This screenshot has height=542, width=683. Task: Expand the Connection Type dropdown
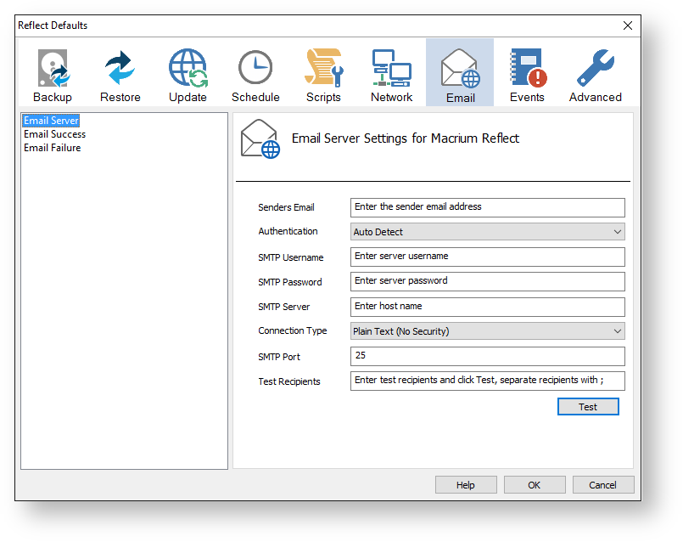[x=487, y=331]
